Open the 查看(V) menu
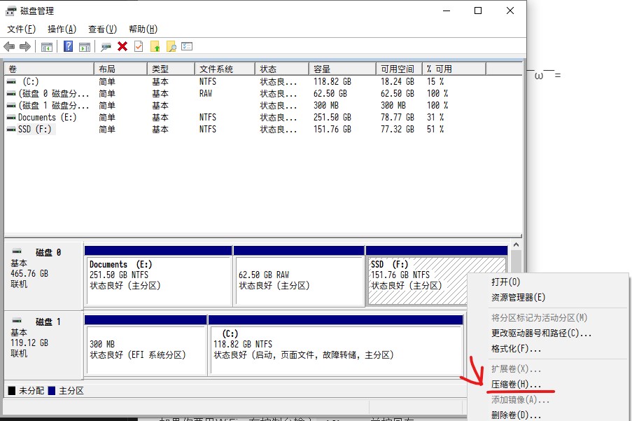 tap(102, 29)
